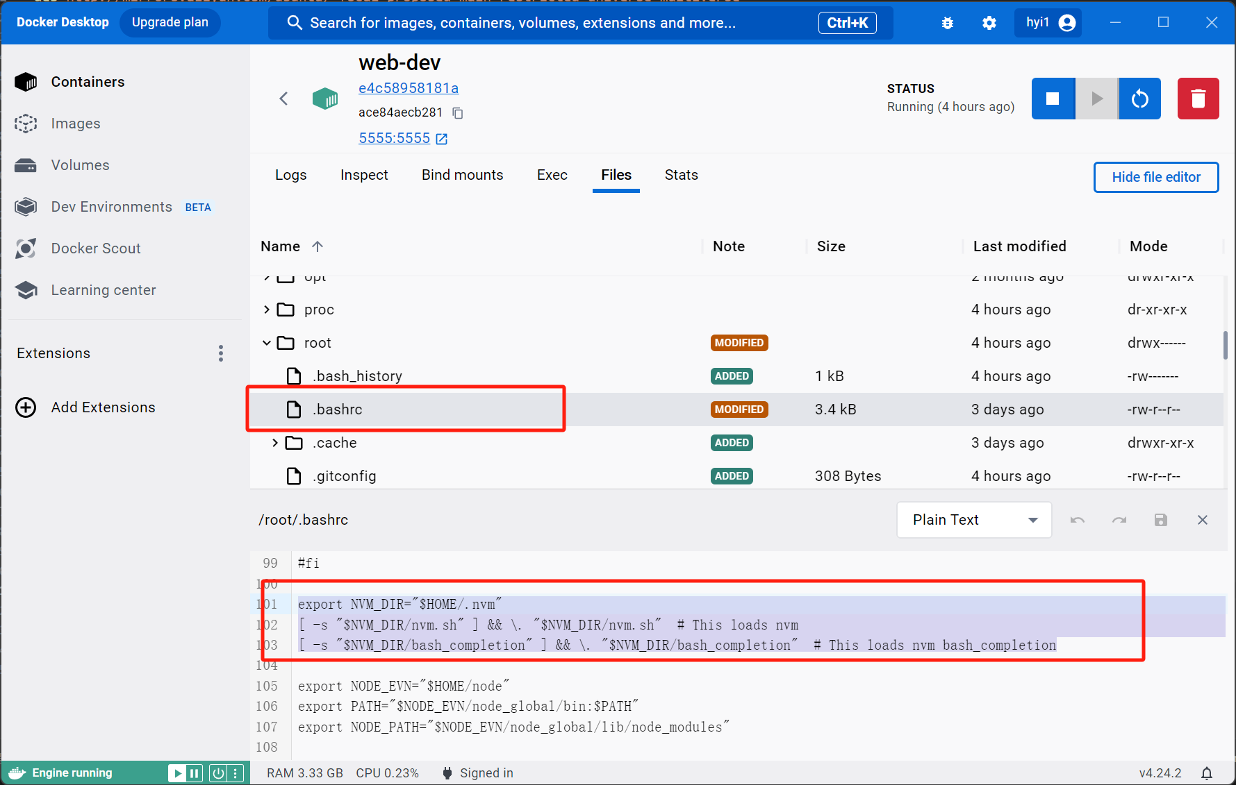This screenshot has height=785, width=1236.
Task: Select the .bashrc file row
Action: coord(736,410)
